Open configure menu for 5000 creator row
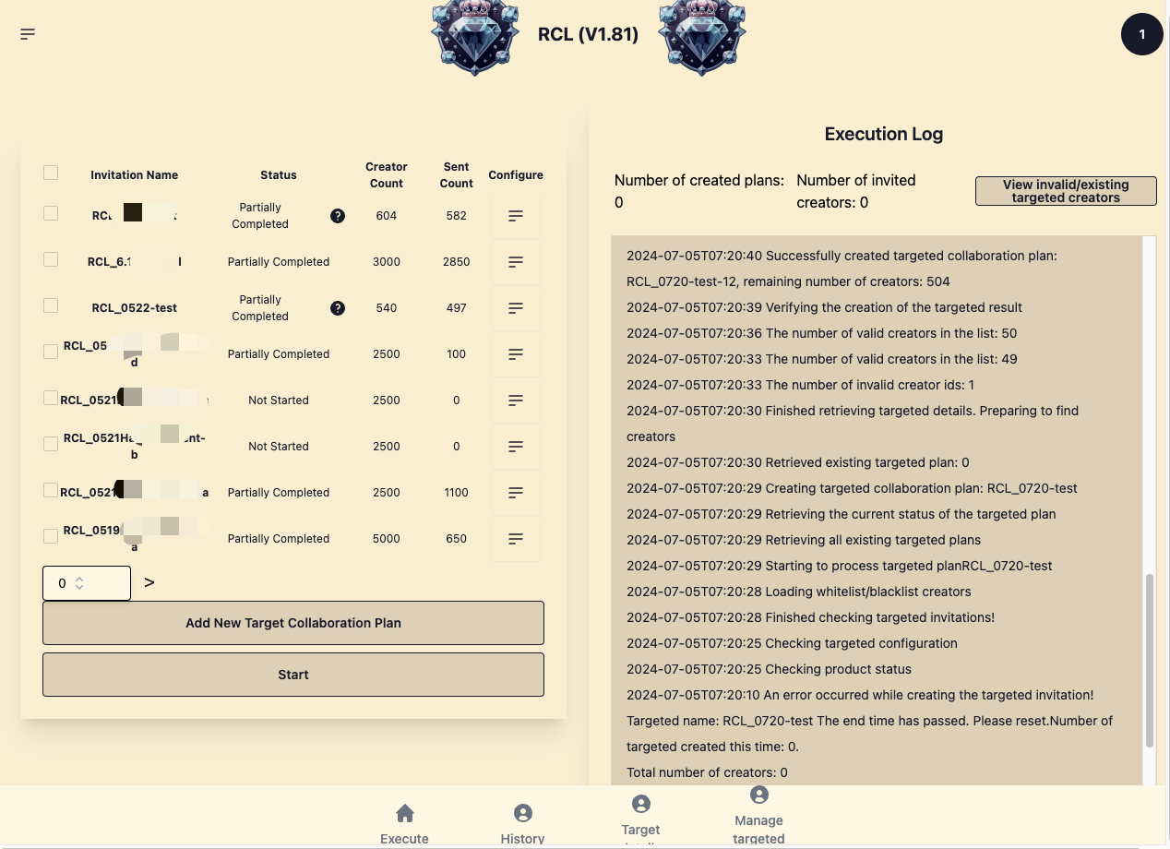The image size is (1170, 849). click(516, 539)
